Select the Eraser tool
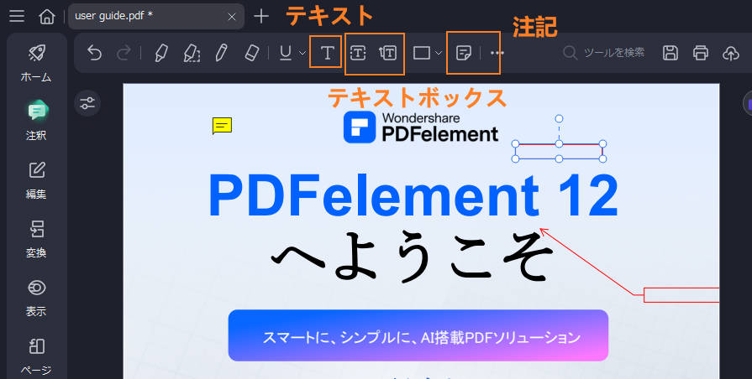Viewport: 752px width, 379px height. tap(251, 53)
